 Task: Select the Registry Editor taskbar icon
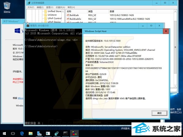click(x=57, y=134)
